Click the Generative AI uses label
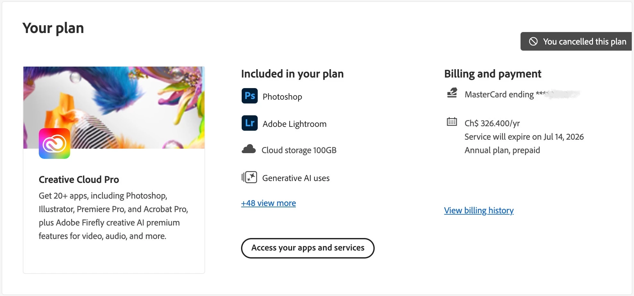The width and height of the screenshot is (634, 296). [296, 178]
